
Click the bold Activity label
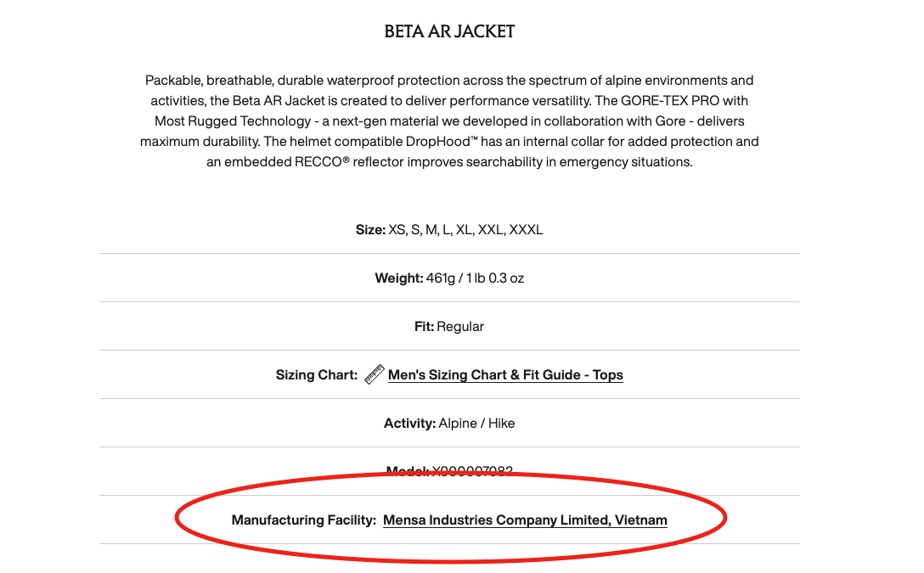coord(409,423)
